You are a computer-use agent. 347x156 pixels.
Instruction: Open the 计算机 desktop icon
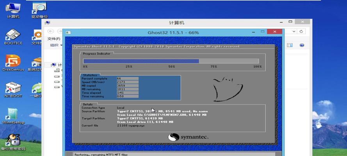pos(13,10)
